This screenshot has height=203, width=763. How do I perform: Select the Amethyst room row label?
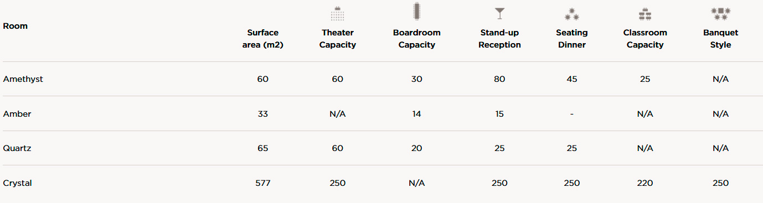23,79
